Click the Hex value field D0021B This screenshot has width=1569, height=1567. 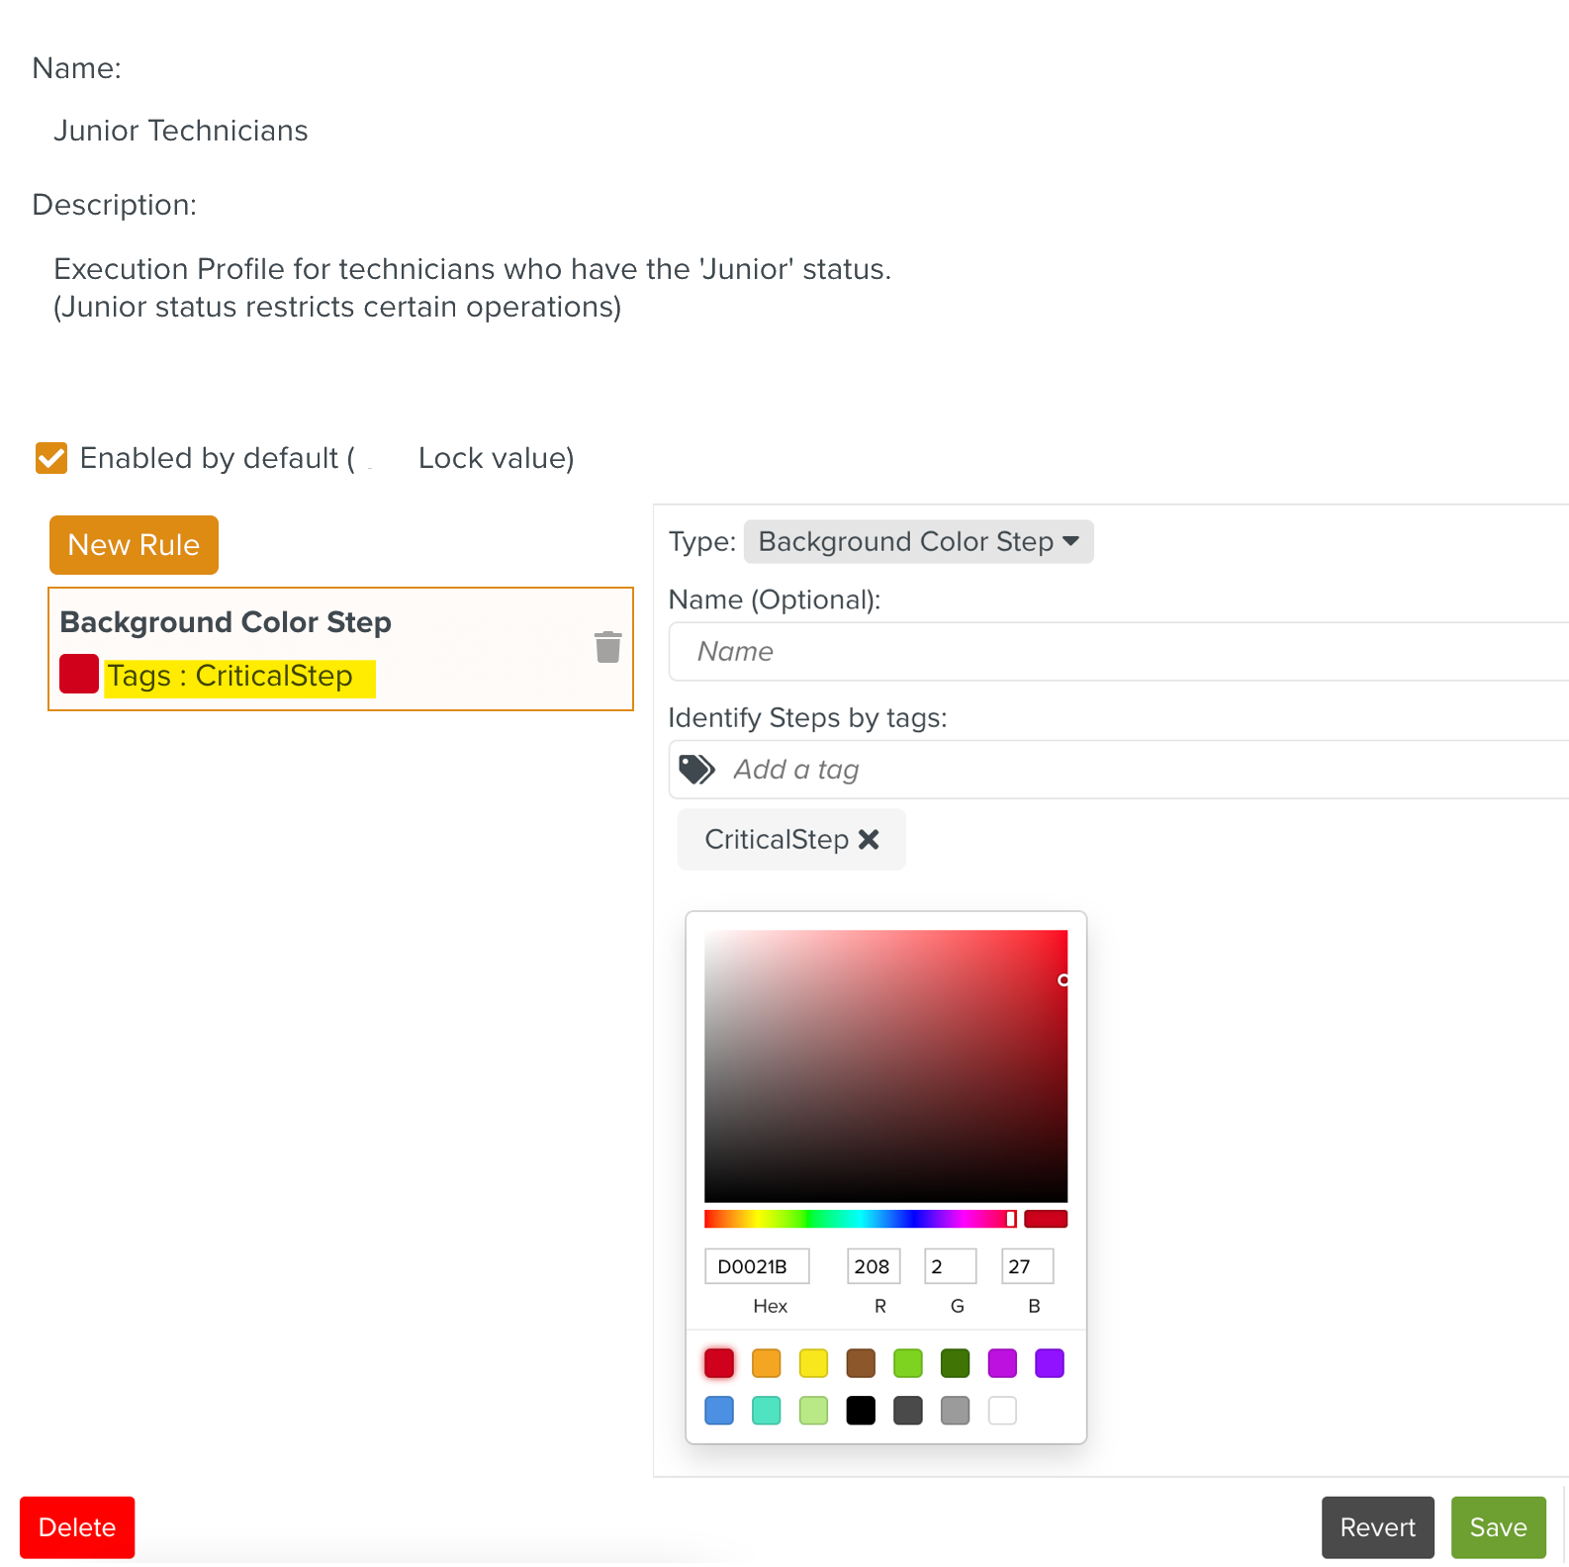click(x=757, y=1266)
